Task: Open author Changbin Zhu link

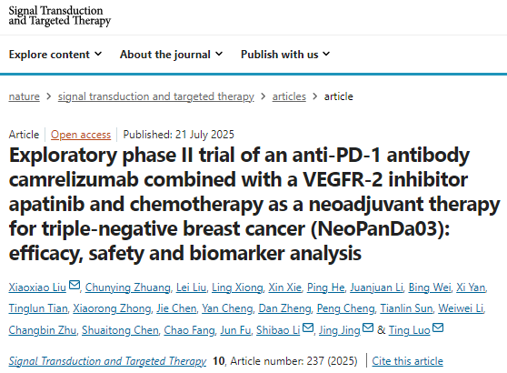Action: click(x=43, y=330)
